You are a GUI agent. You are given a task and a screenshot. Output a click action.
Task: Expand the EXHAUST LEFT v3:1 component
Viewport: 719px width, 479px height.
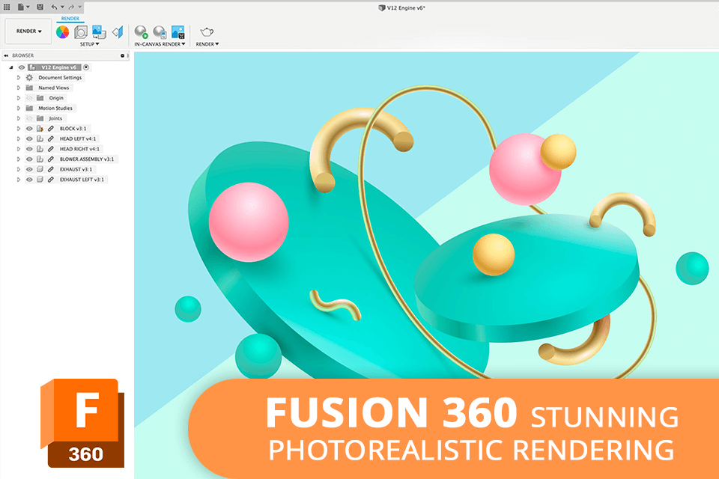point(19,180)
